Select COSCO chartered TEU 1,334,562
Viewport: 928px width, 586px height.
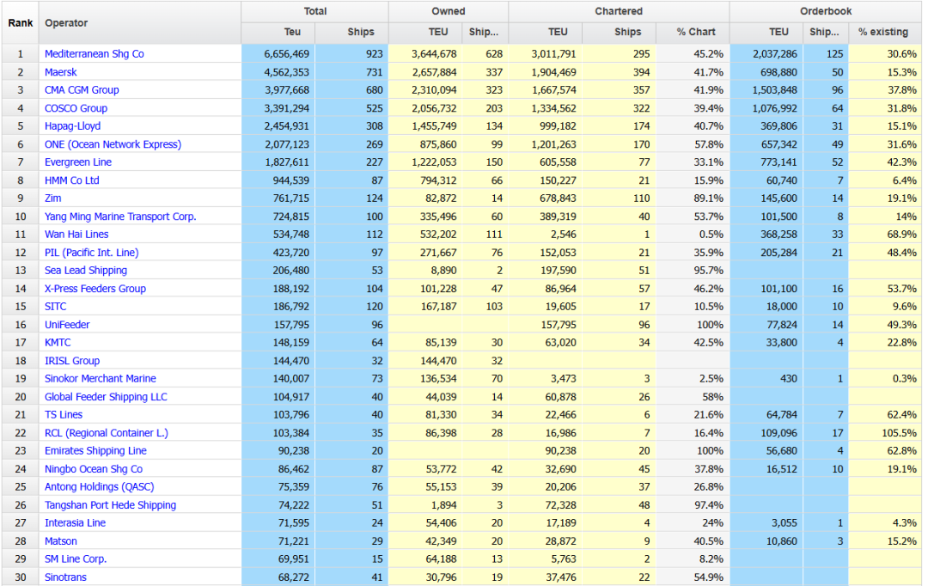click(545, 108)
